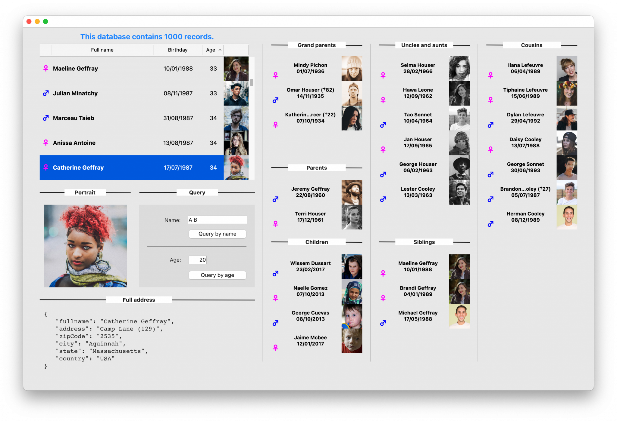Click Brandon...oley cousin photo thumbnail
Image resolution: width=617 pixels, height=421 pixels.
click(567, 192)
